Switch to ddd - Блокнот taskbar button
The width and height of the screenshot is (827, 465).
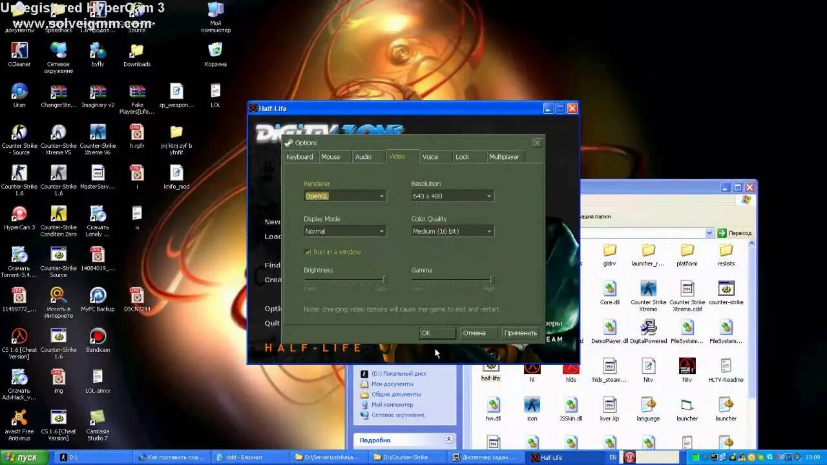point(251,457)
